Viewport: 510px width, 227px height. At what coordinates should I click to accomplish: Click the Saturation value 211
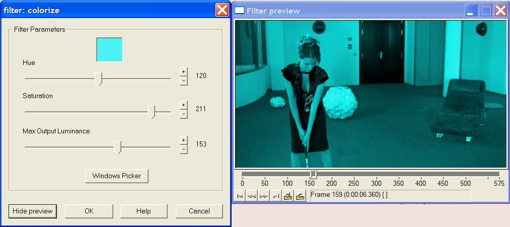tap(201, 109)
